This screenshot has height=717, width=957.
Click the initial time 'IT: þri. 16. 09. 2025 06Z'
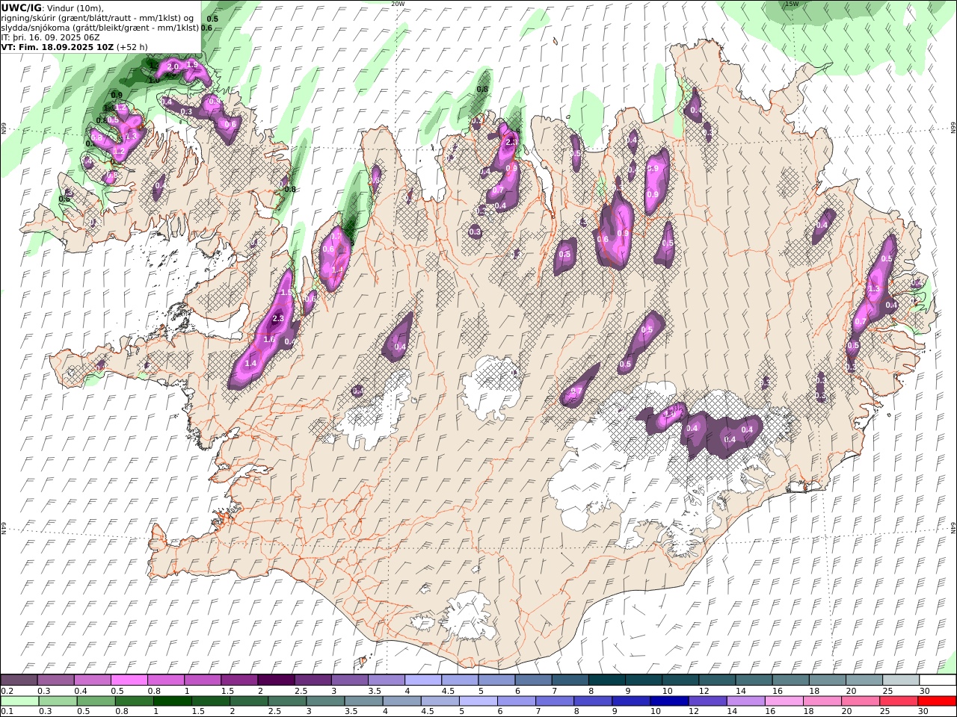point(50,37)
